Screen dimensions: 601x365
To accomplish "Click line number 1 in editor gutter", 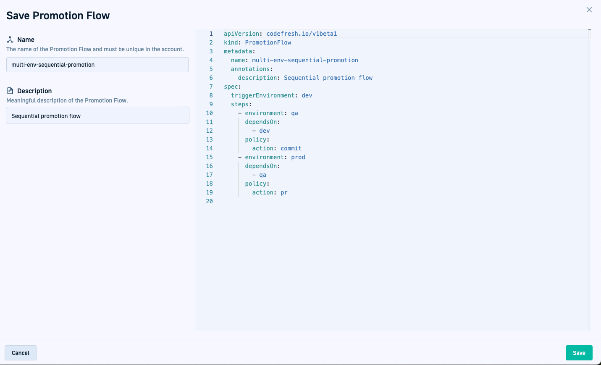I will click(211, 34).
